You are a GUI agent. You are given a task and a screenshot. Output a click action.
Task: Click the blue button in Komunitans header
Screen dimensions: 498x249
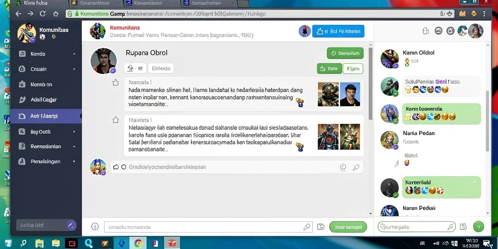click(338, 31)
